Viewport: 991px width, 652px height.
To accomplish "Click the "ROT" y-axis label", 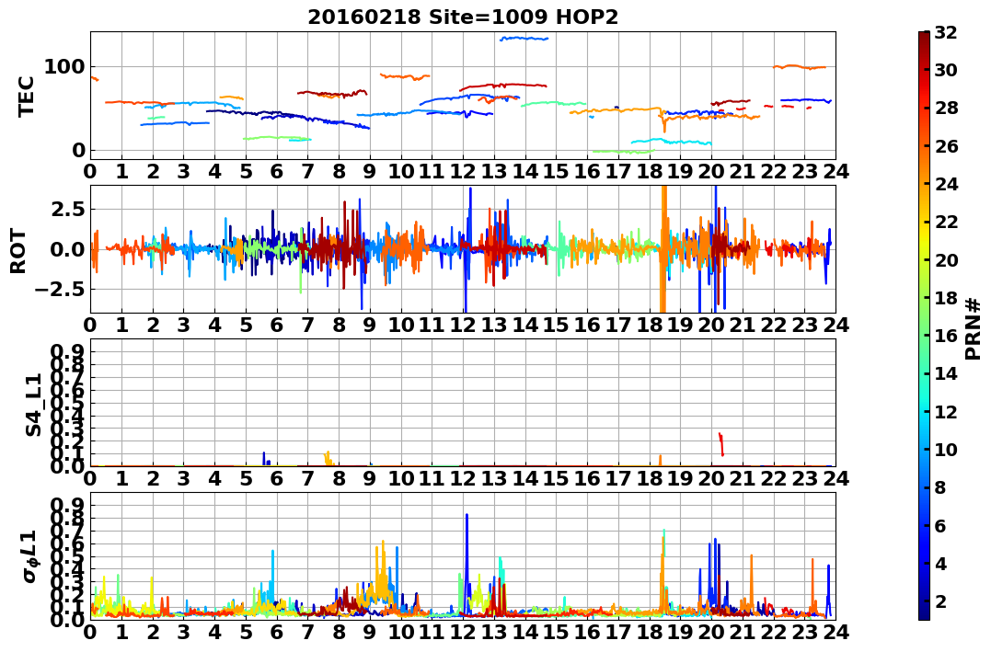I will click(x=19, y=251).
